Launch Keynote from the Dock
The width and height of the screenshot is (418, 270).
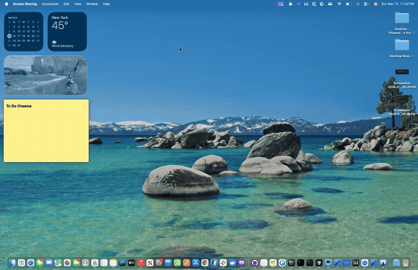click(168, 263)
